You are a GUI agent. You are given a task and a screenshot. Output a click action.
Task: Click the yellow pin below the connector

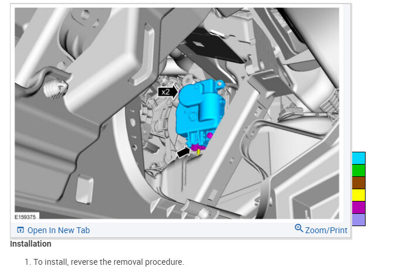click(x=199, y=152)
